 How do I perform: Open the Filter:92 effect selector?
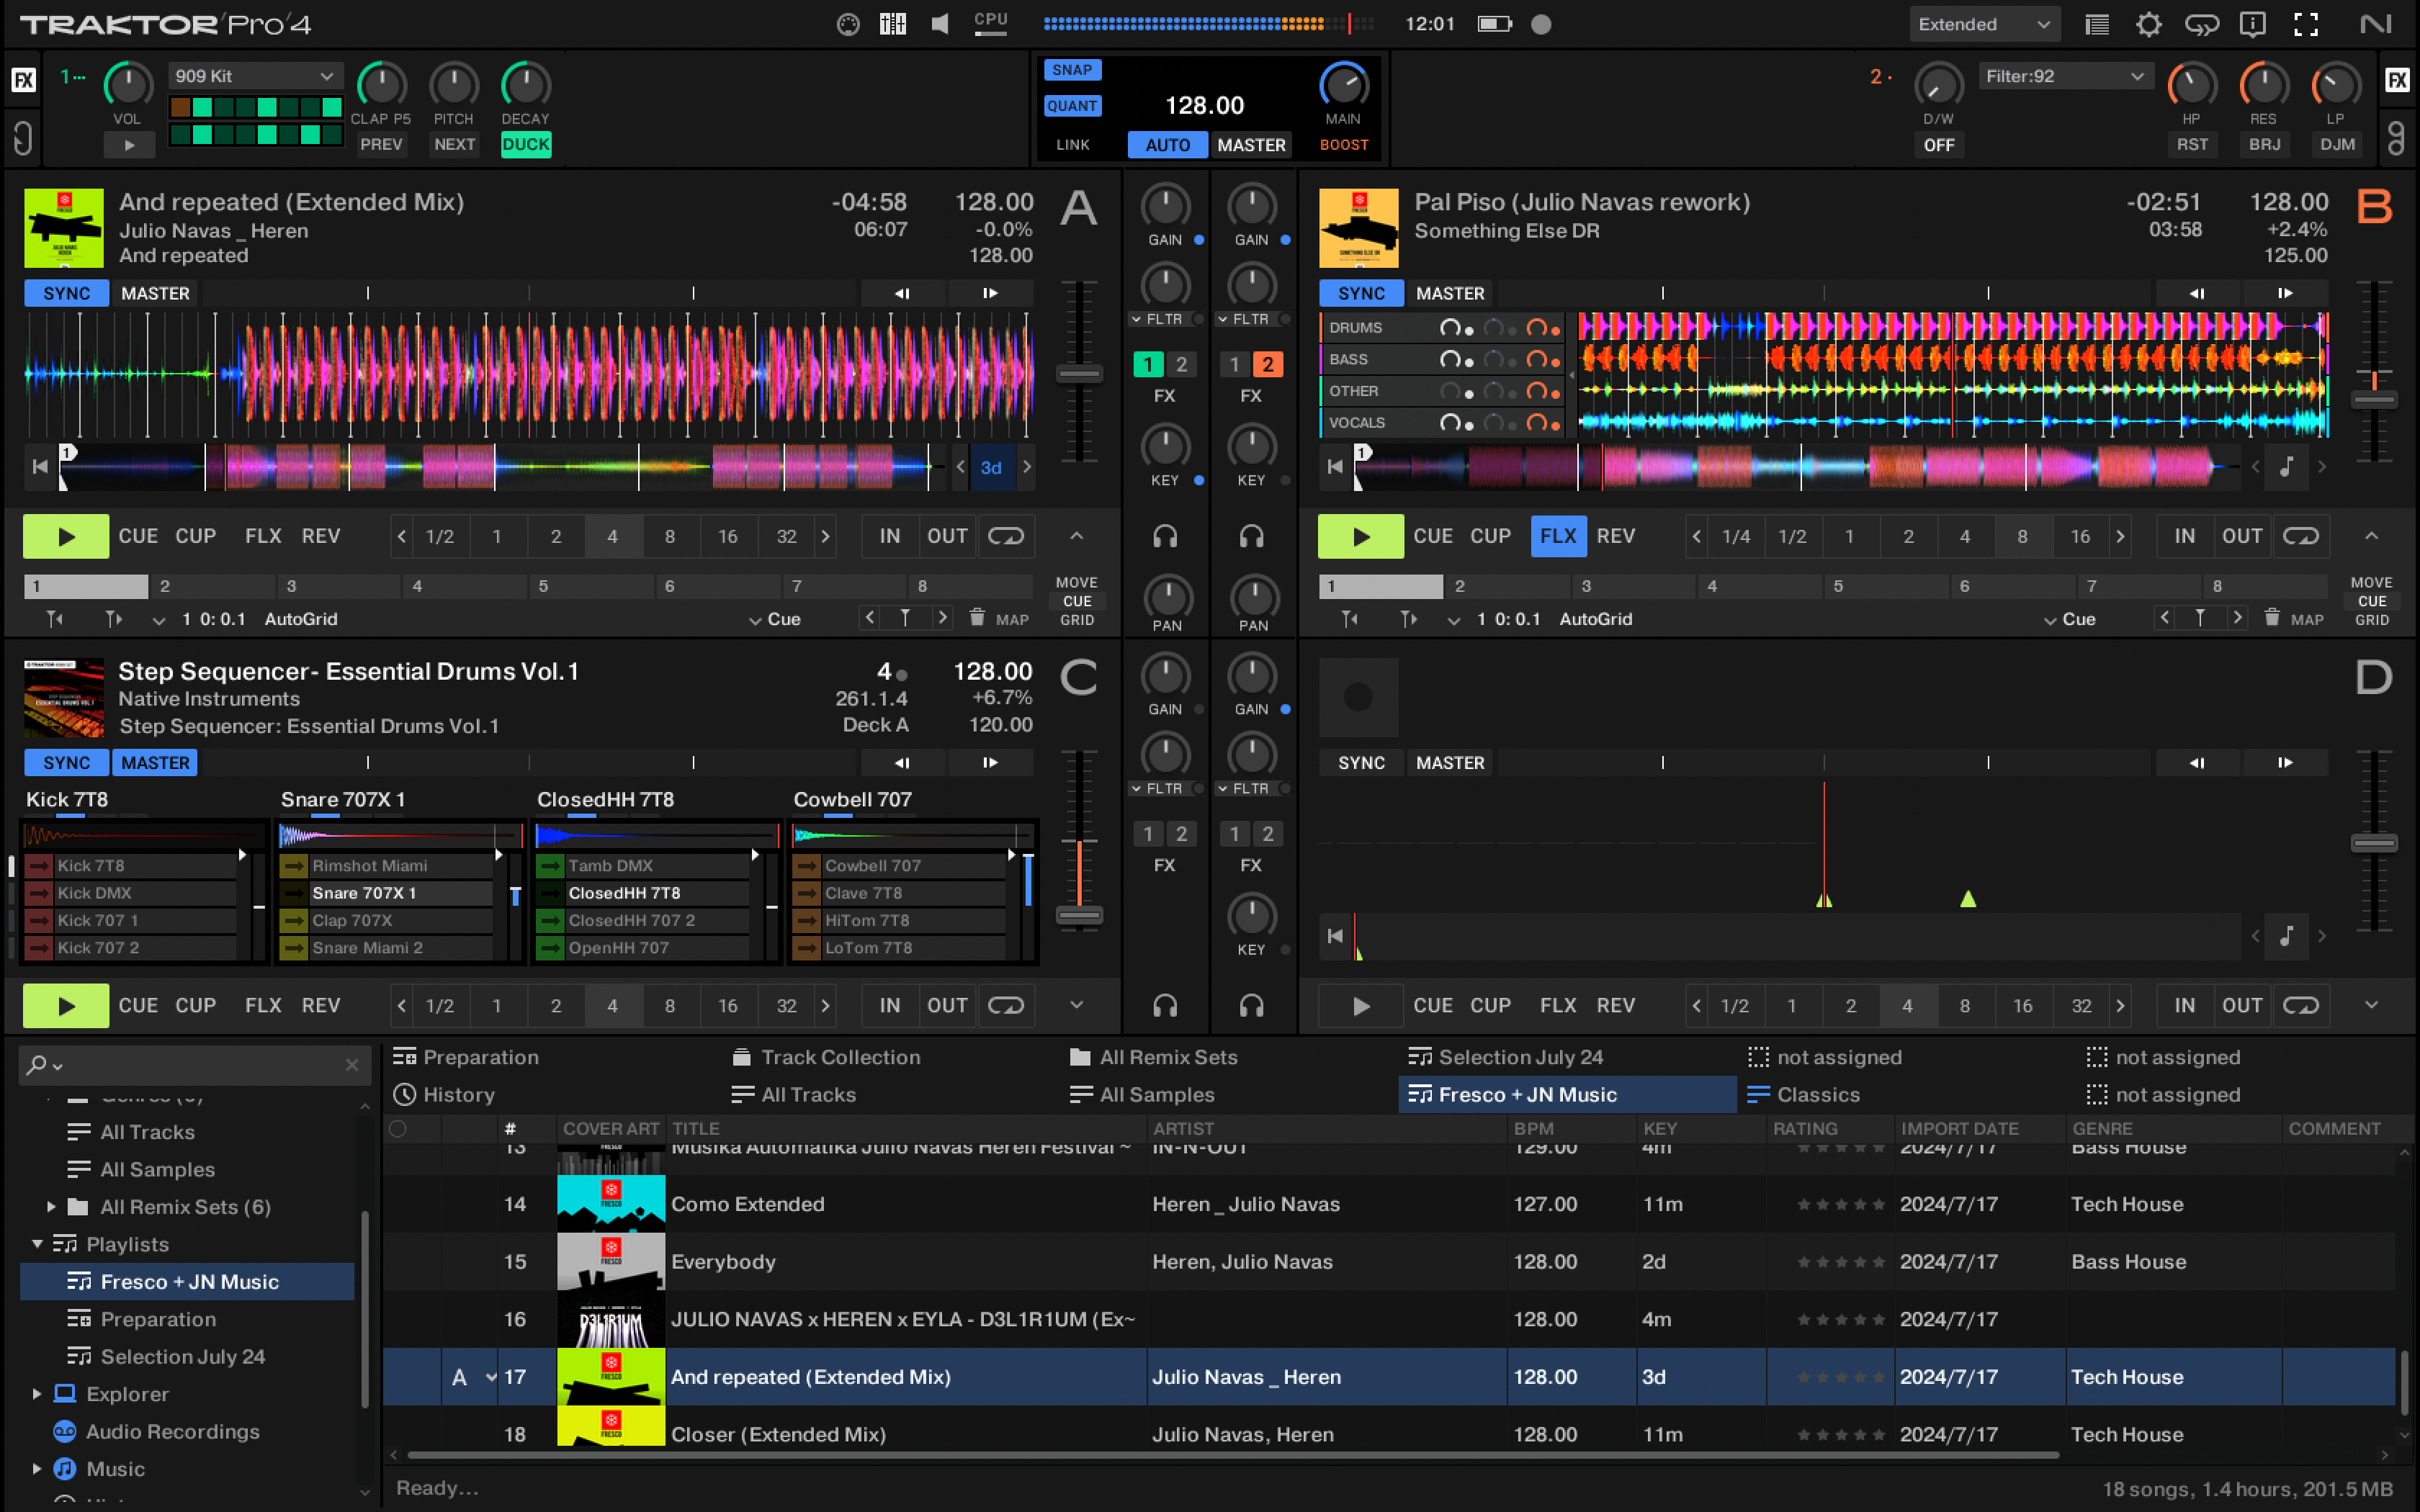click(x=2065, y=75)
